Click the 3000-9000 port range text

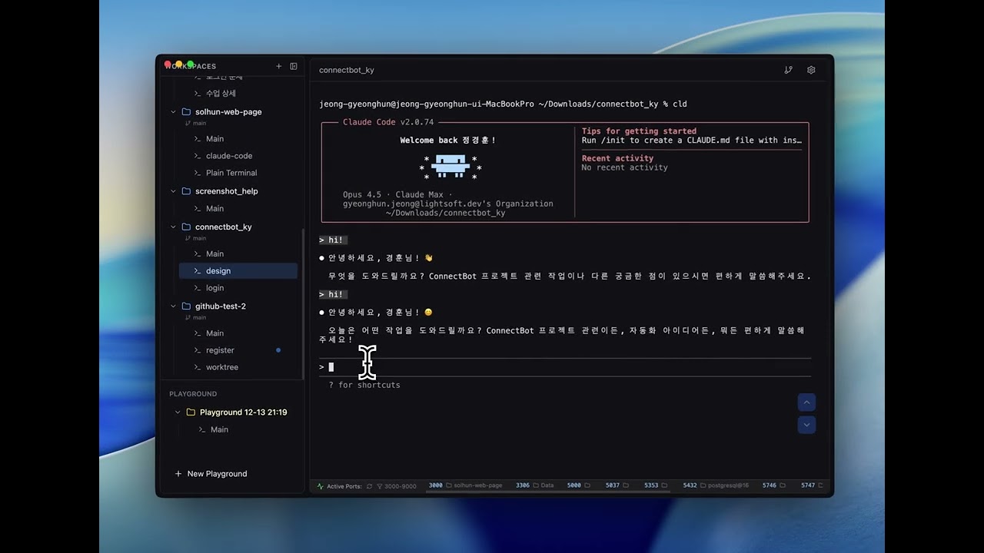[401, 486]
